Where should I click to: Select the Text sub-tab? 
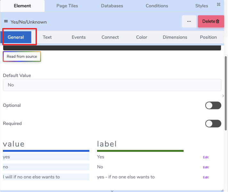click(x=47, y=37)
